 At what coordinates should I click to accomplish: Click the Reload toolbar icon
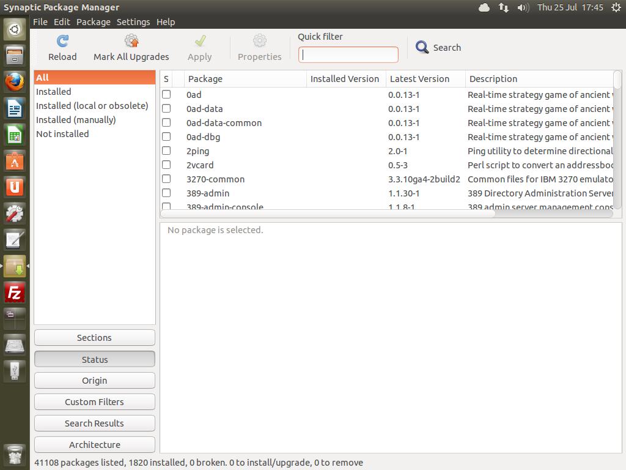coord(62,42)
